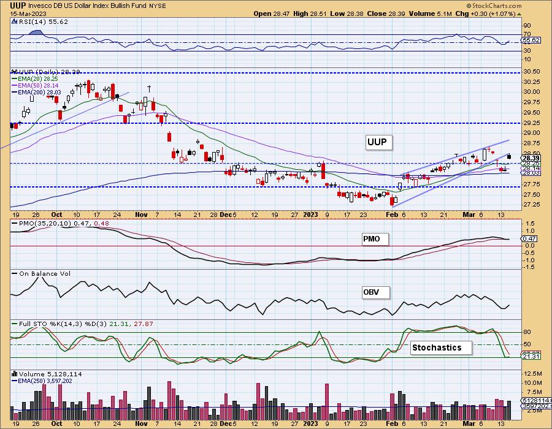Image resolution: width=552 pixels, height=429 pixels.
Task: Click the 0.47 value tag on PMO axis
Action: [530, 239]
